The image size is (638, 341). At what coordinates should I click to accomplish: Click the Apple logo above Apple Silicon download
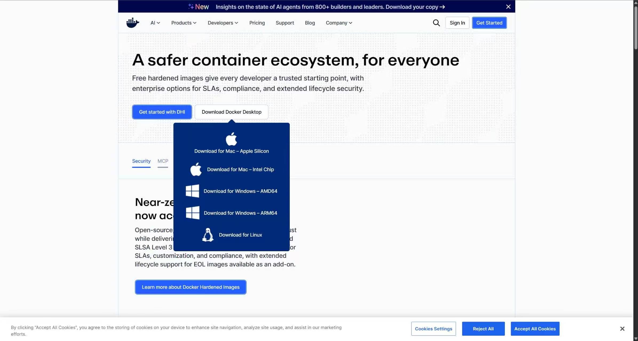(231, 139)
